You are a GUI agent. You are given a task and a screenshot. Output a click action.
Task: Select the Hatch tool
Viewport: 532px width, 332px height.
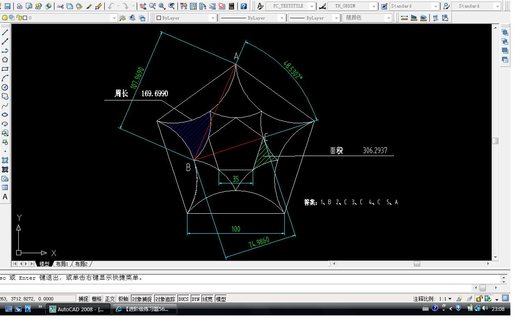pos(5,160)
